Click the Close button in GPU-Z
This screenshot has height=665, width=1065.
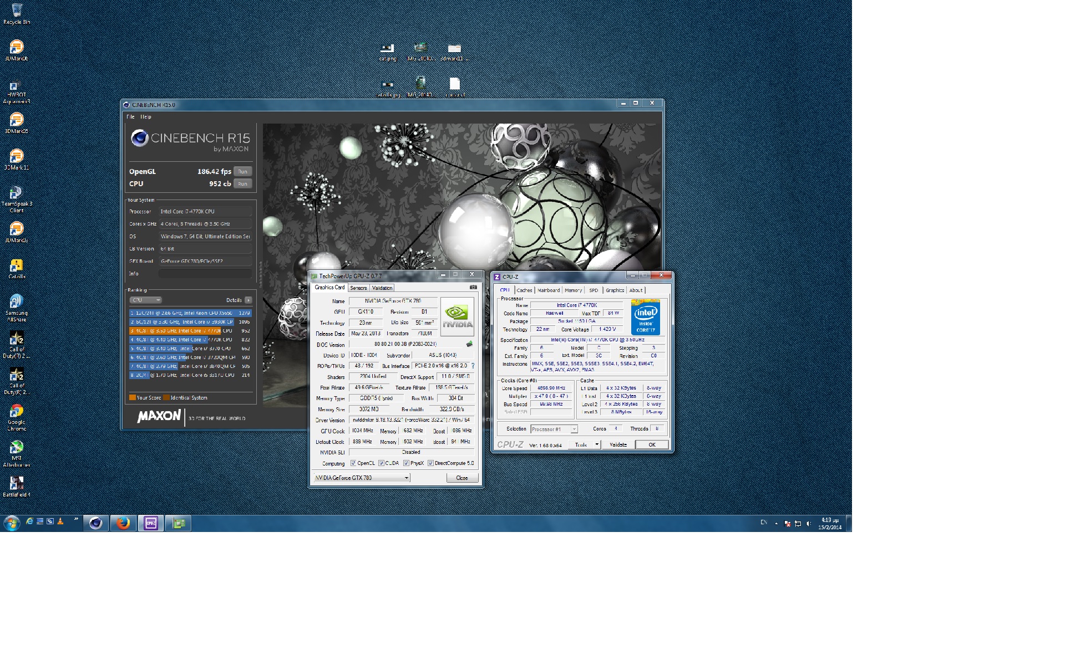[462, 478]
